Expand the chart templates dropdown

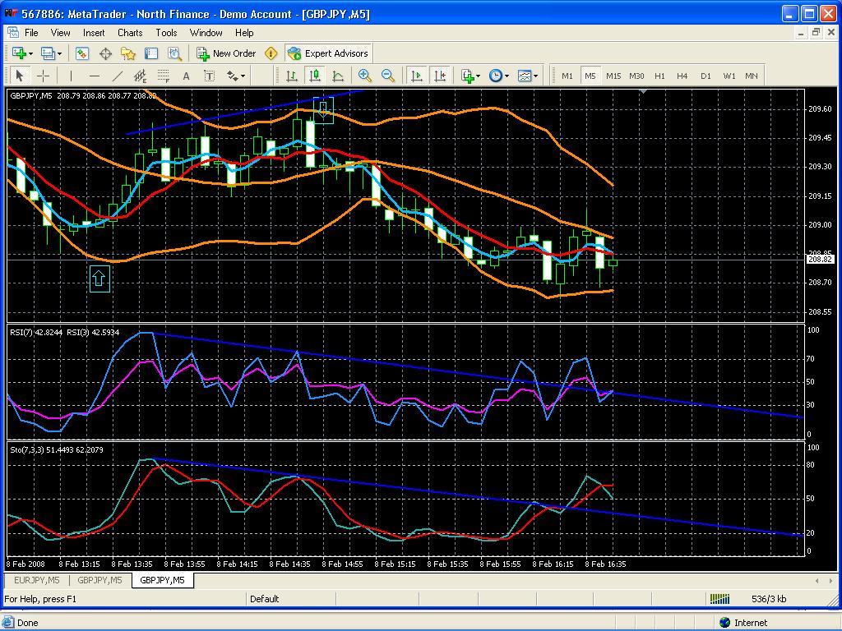536,76
